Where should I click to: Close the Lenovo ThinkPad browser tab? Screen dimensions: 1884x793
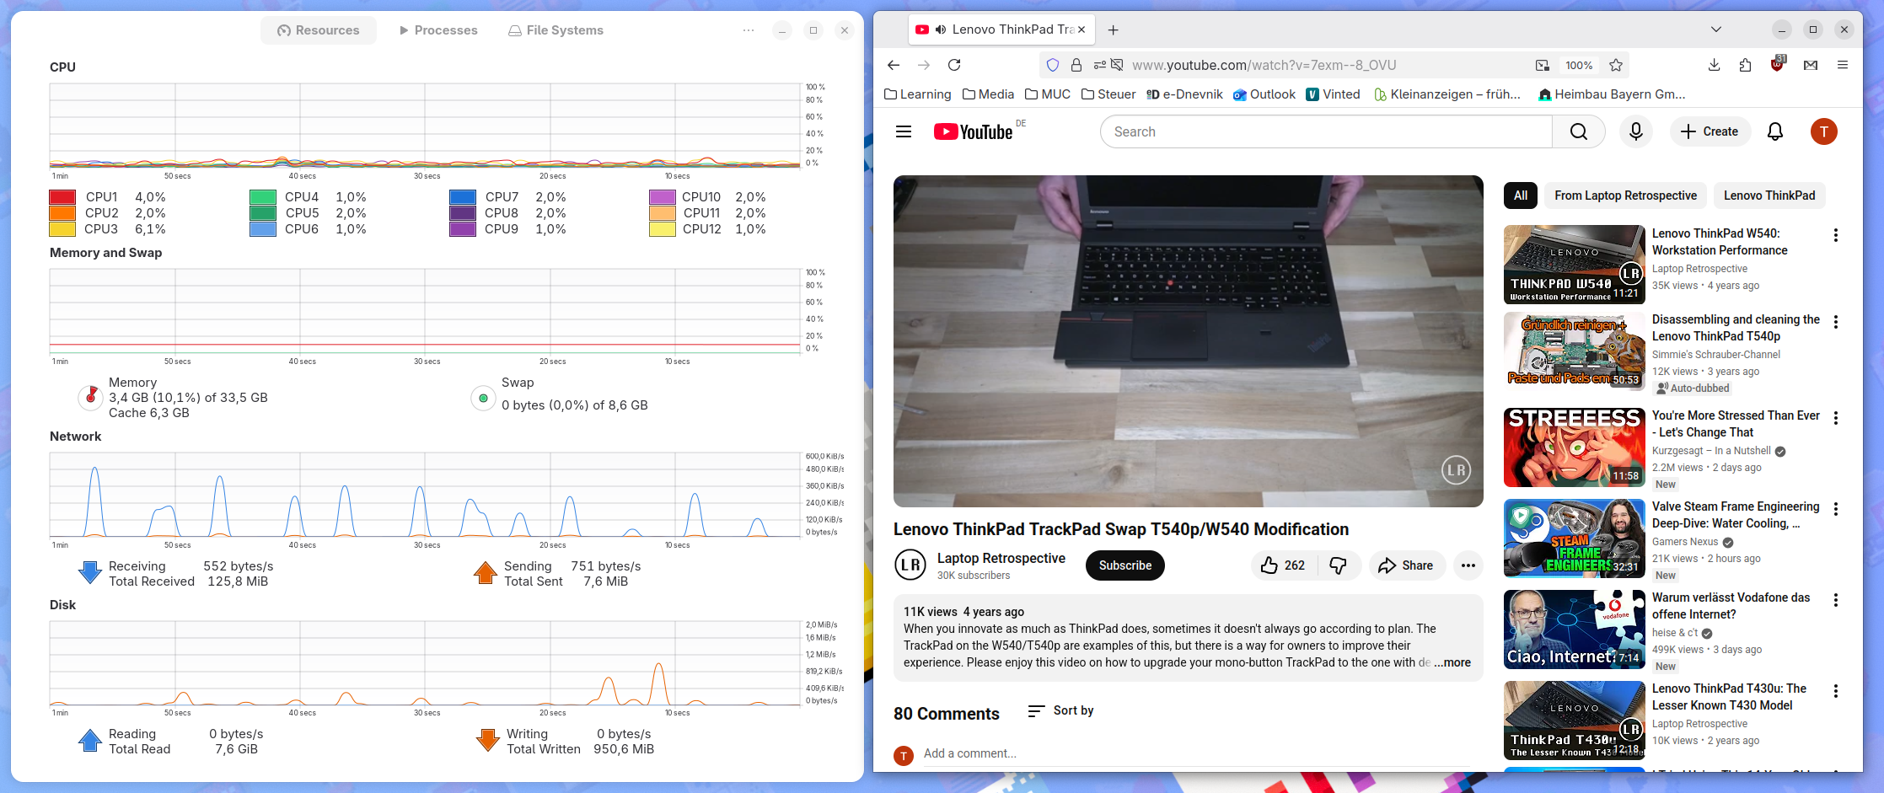(x=1082, y=29)
